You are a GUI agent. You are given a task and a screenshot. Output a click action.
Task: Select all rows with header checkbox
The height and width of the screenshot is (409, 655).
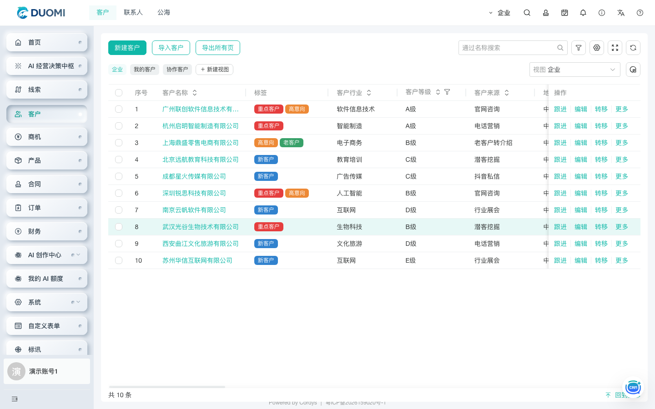119,93
